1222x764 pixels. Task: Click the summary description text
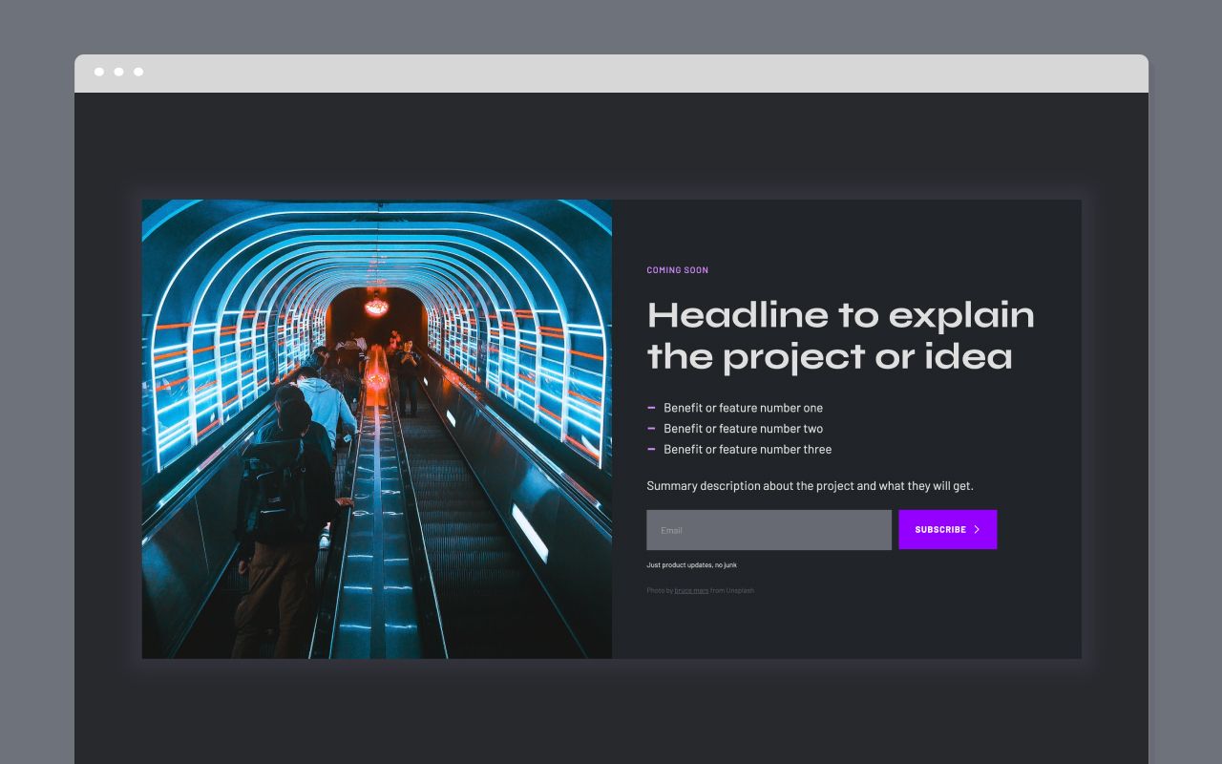coord(810,485)
